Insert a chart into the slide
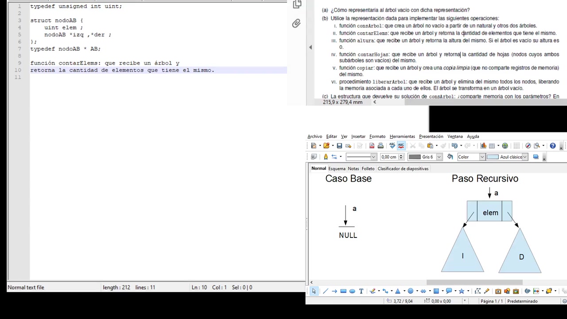Image resolution: width=567 pixels, height=319 pixels. click(483, 146)
